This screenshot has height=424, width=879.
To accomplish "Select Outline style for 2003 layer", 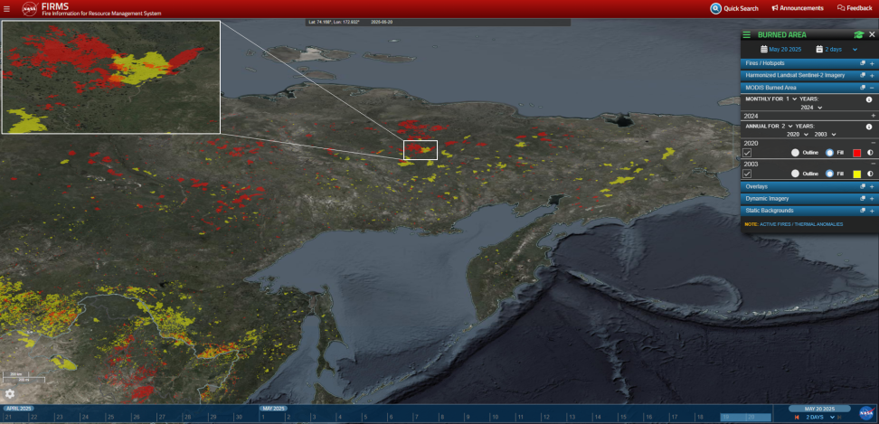I will 795,174.
